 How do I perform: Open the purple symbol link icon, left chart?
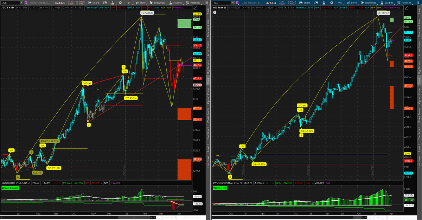click(x=26, y=3)
